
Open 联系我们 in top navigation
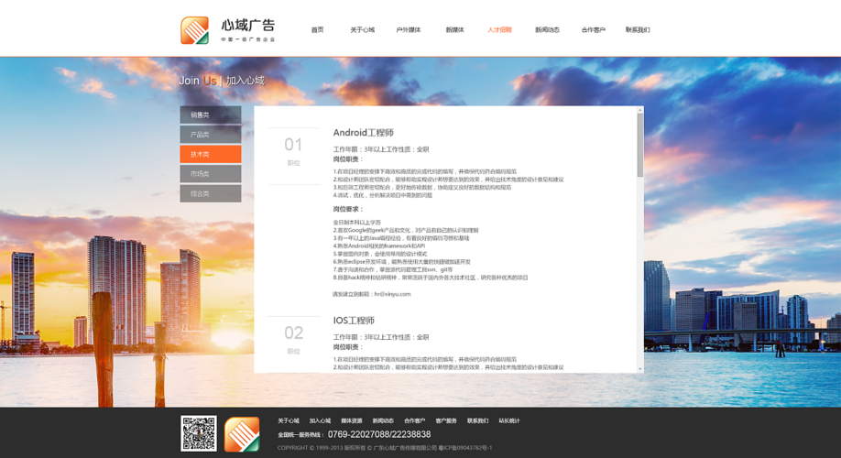coord(638,30)
